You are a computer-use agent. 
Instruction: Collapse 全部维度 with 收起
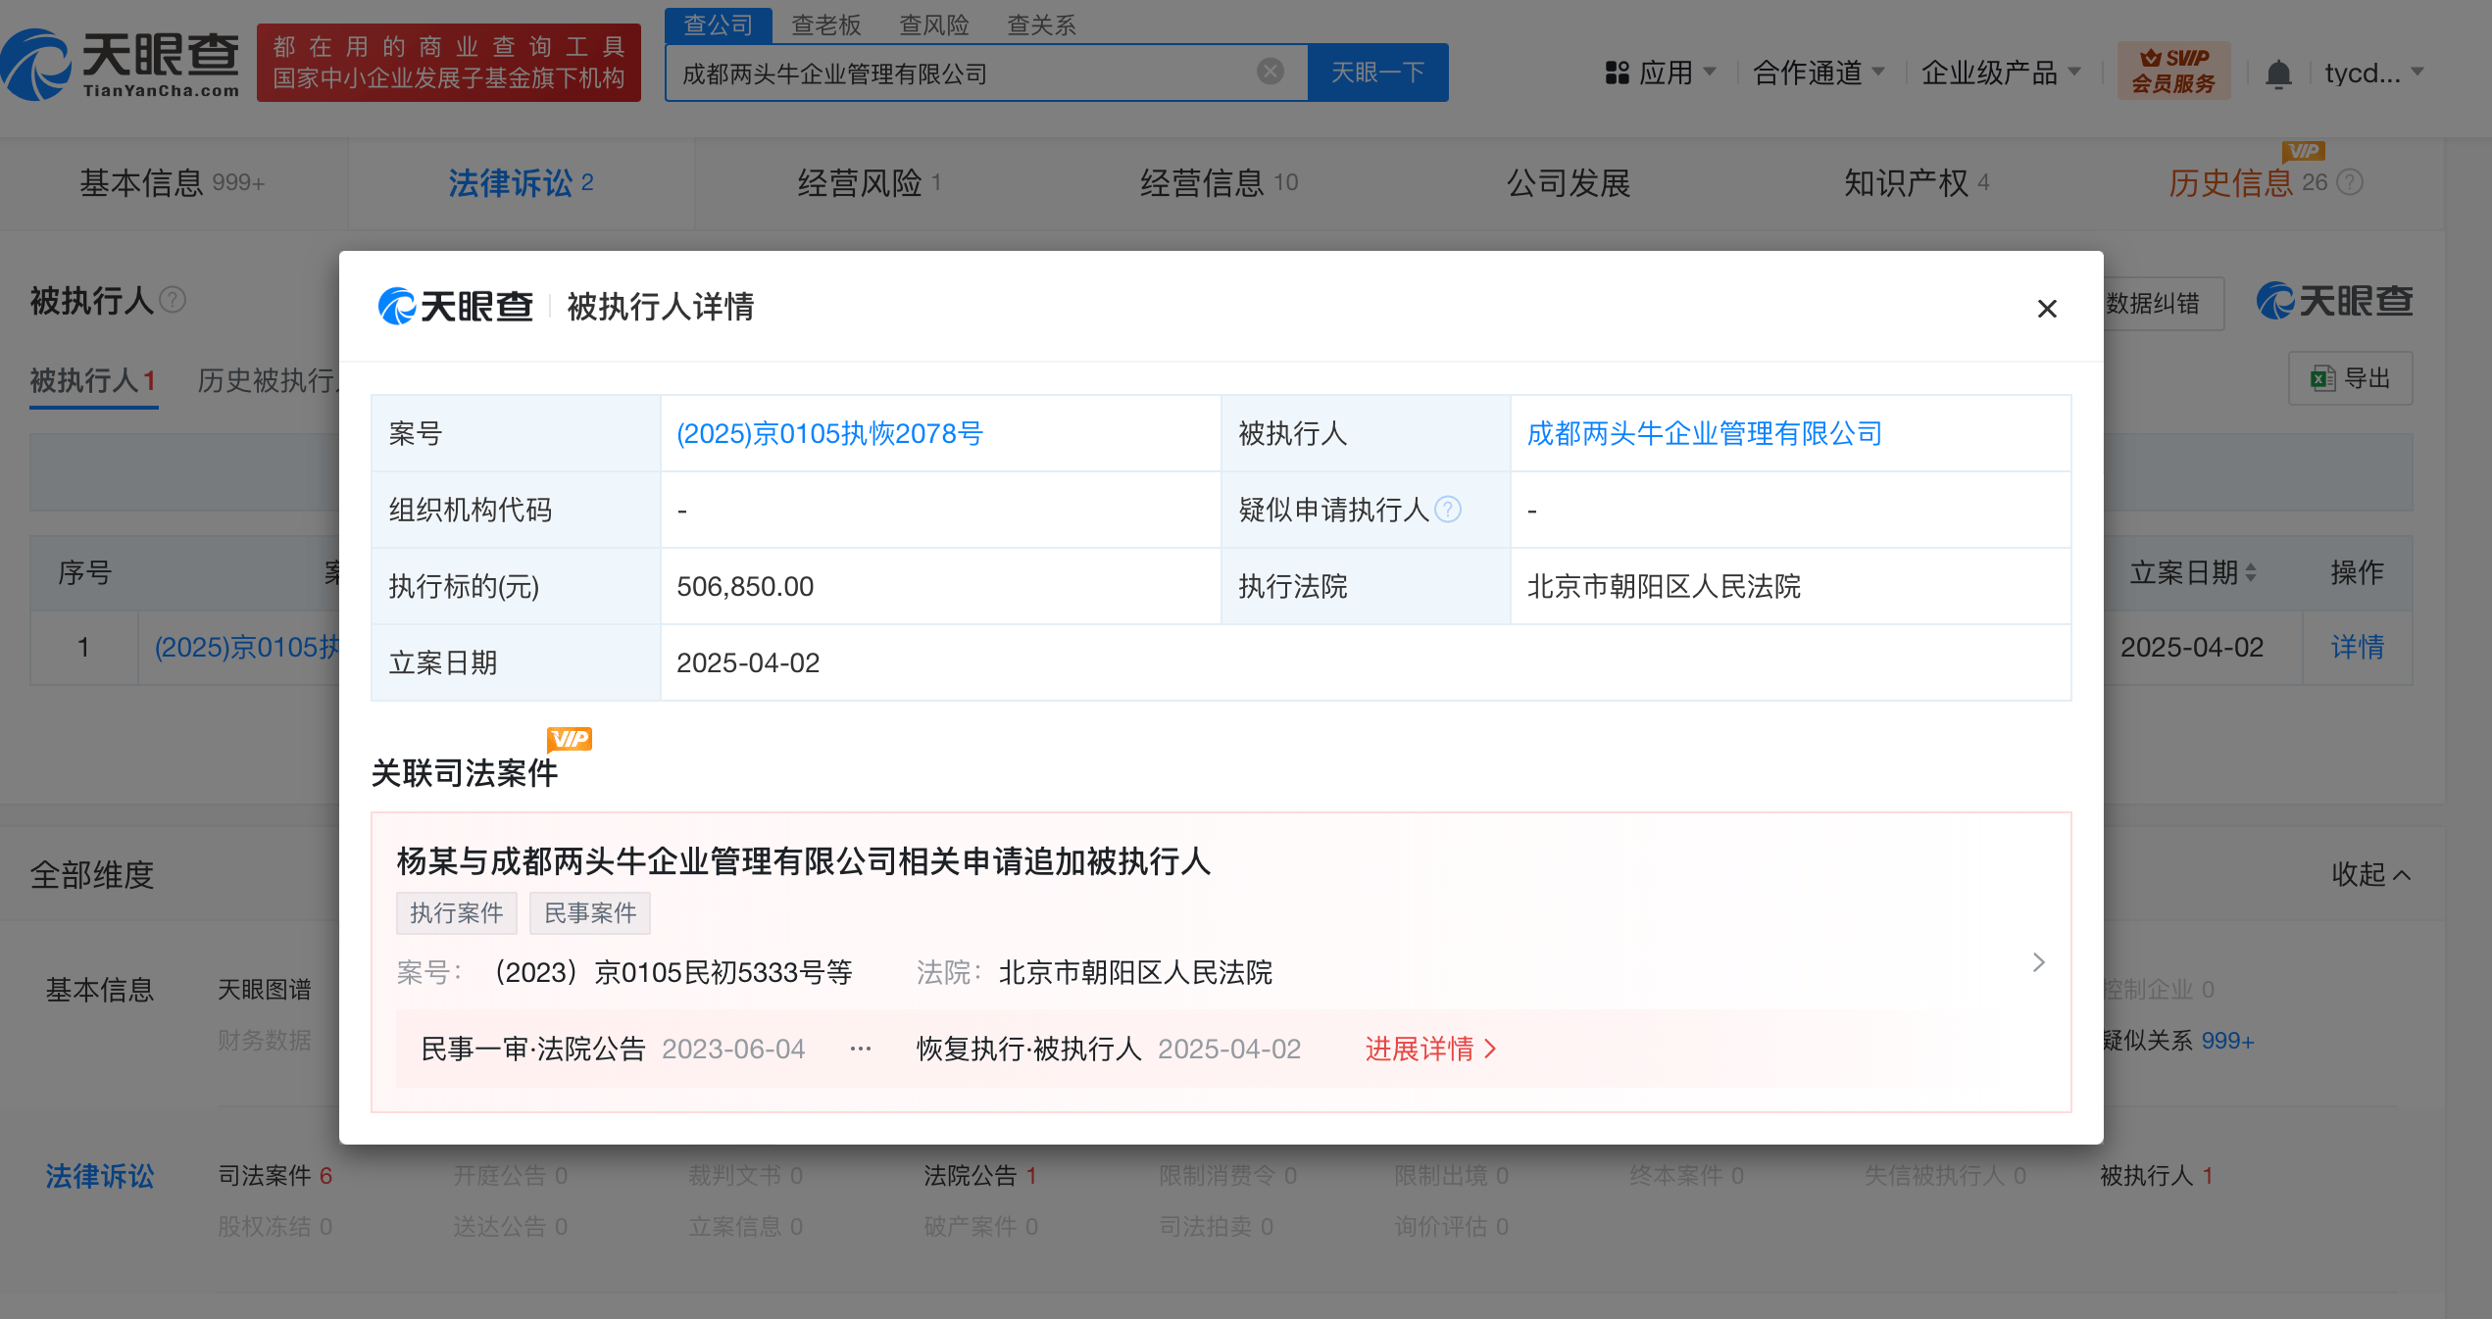[2370, 874]
